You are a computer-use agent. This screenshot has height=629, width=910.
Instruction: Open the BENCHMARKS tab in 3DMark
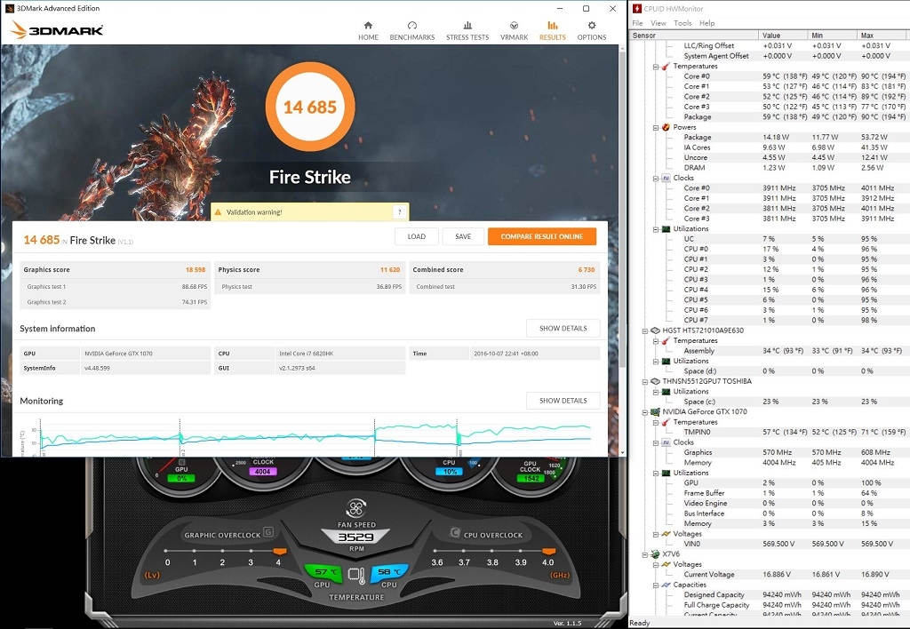coord(412,31)
